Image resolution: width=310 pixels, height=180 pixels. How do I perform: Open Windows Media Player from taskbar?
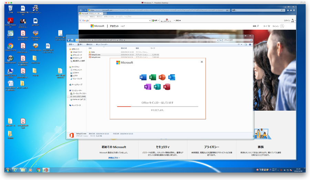click(x=30, y=170)
